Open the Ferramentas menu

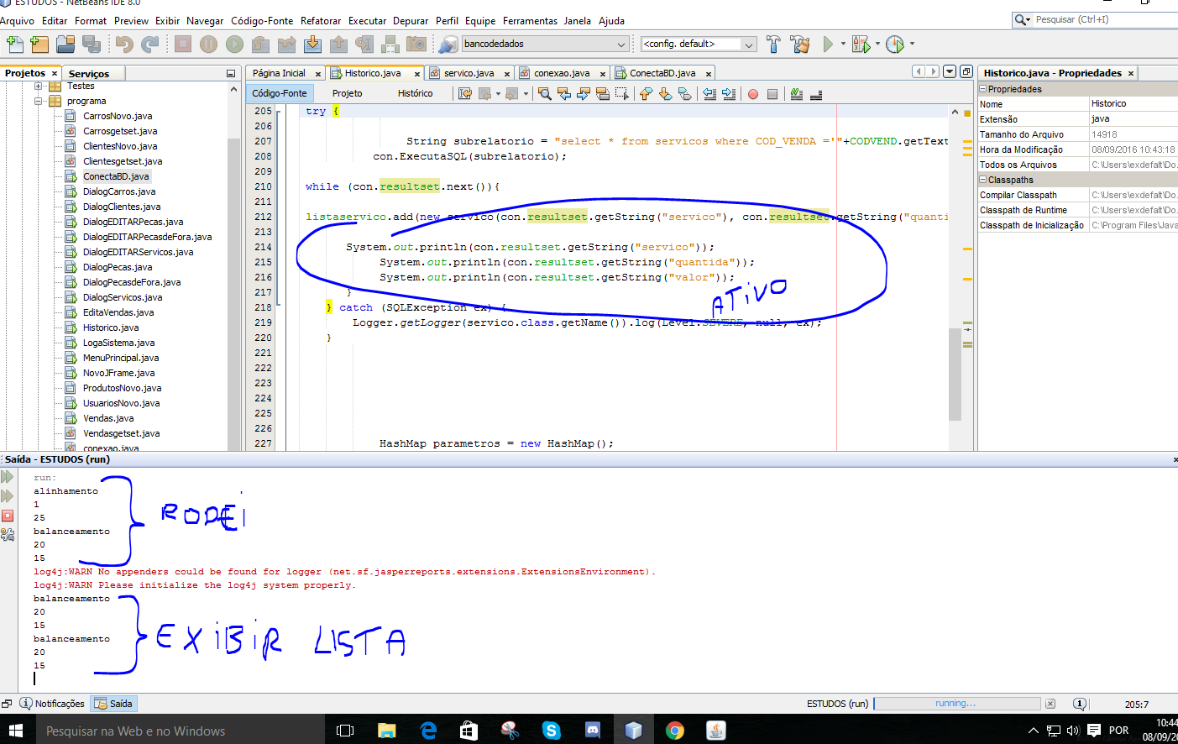tap(530, 20)
